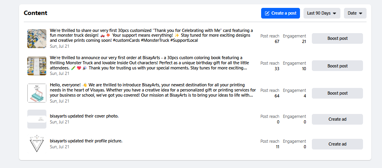Click the Create a post button
The image size is (382, 168).
[280, 13]
